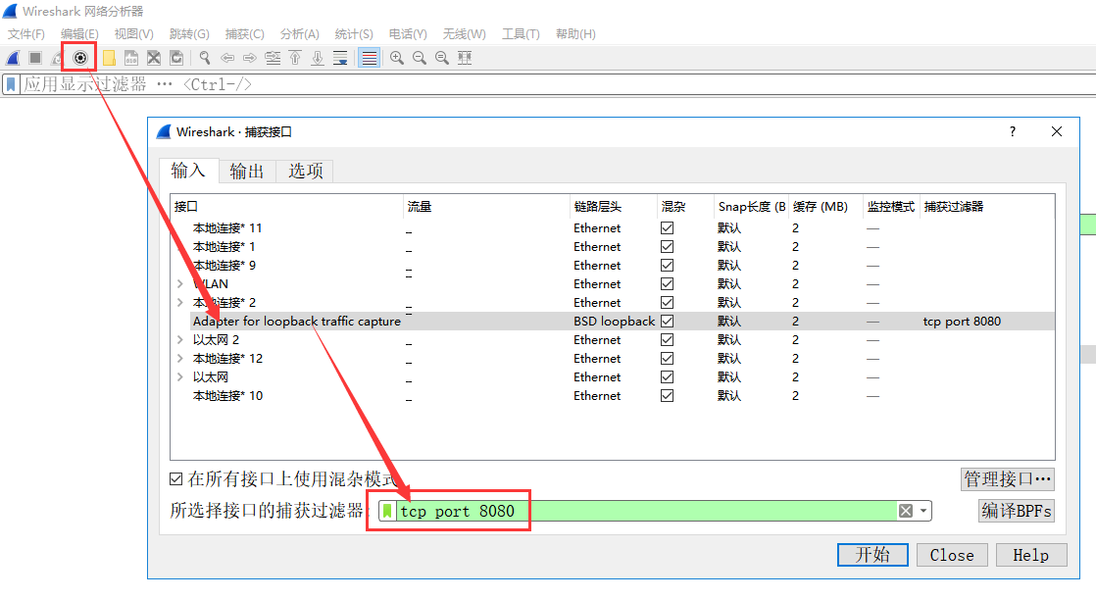Screen dimensions: 1096x599
Task: Switch to the 输出 tab
Action: (247, 172)
